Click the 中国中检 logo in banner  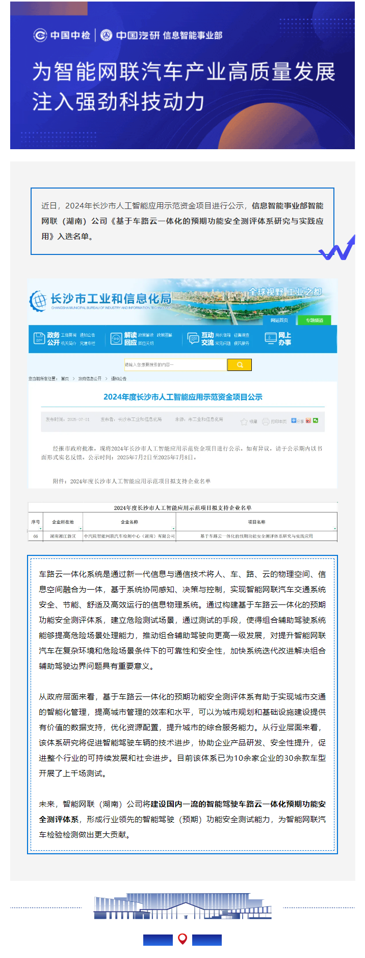[62, 35]
